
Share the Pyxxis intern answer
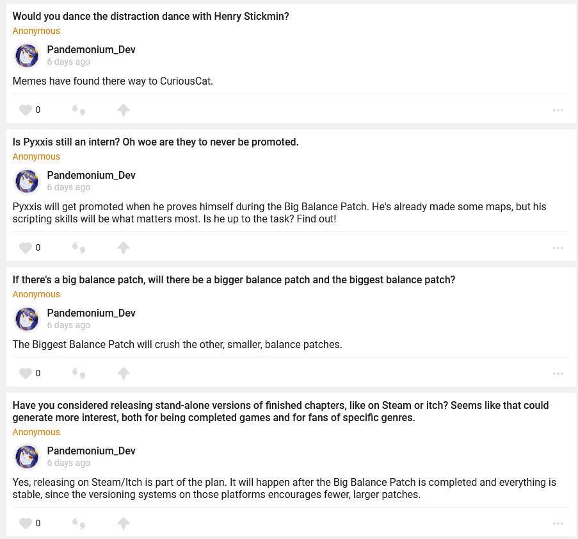(124, 248)
